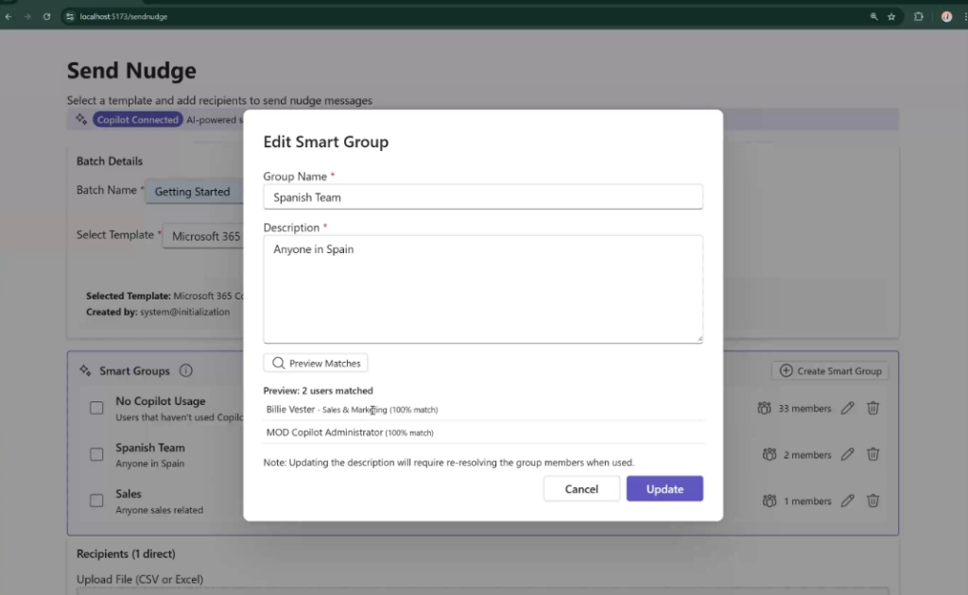This screenshot has height=595, width=968.
Task: Bookmark this page with the star icon
Action: click(x=891, y=16)
